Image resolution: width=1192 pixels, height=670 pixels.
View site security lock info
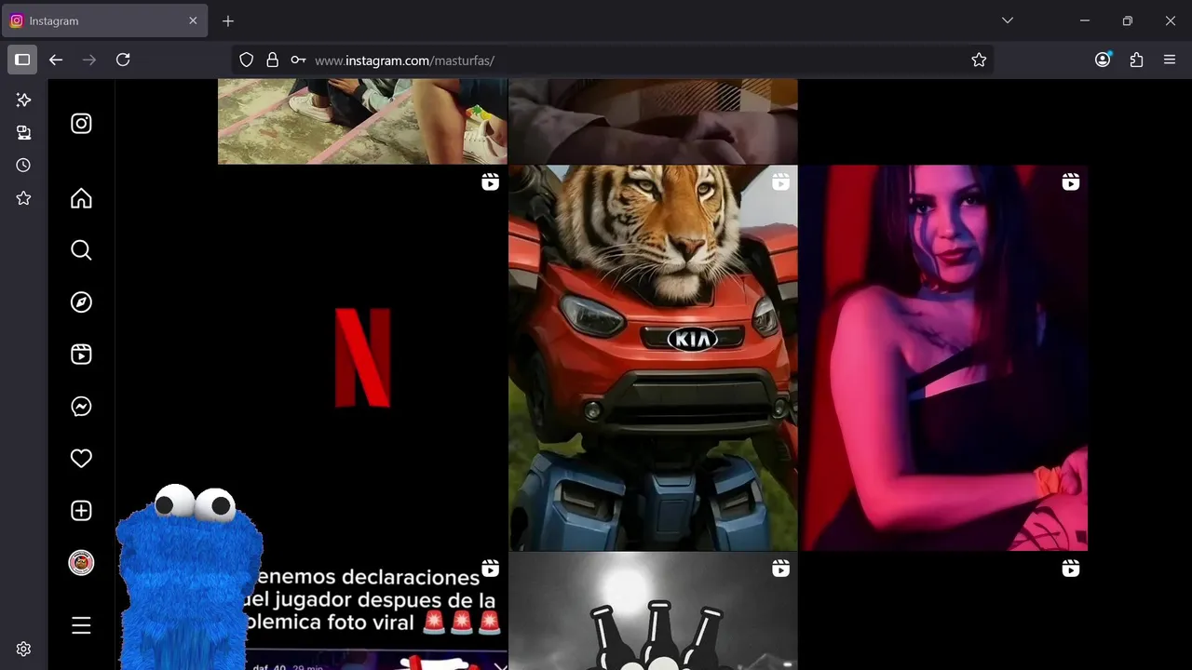point(272,60)
